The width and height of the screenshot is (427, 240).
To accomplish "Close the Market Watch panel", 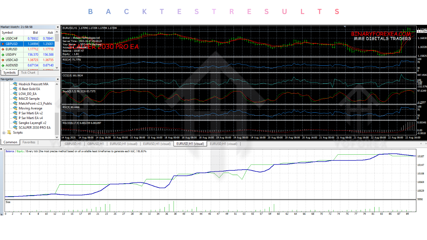I will [57, 27].
